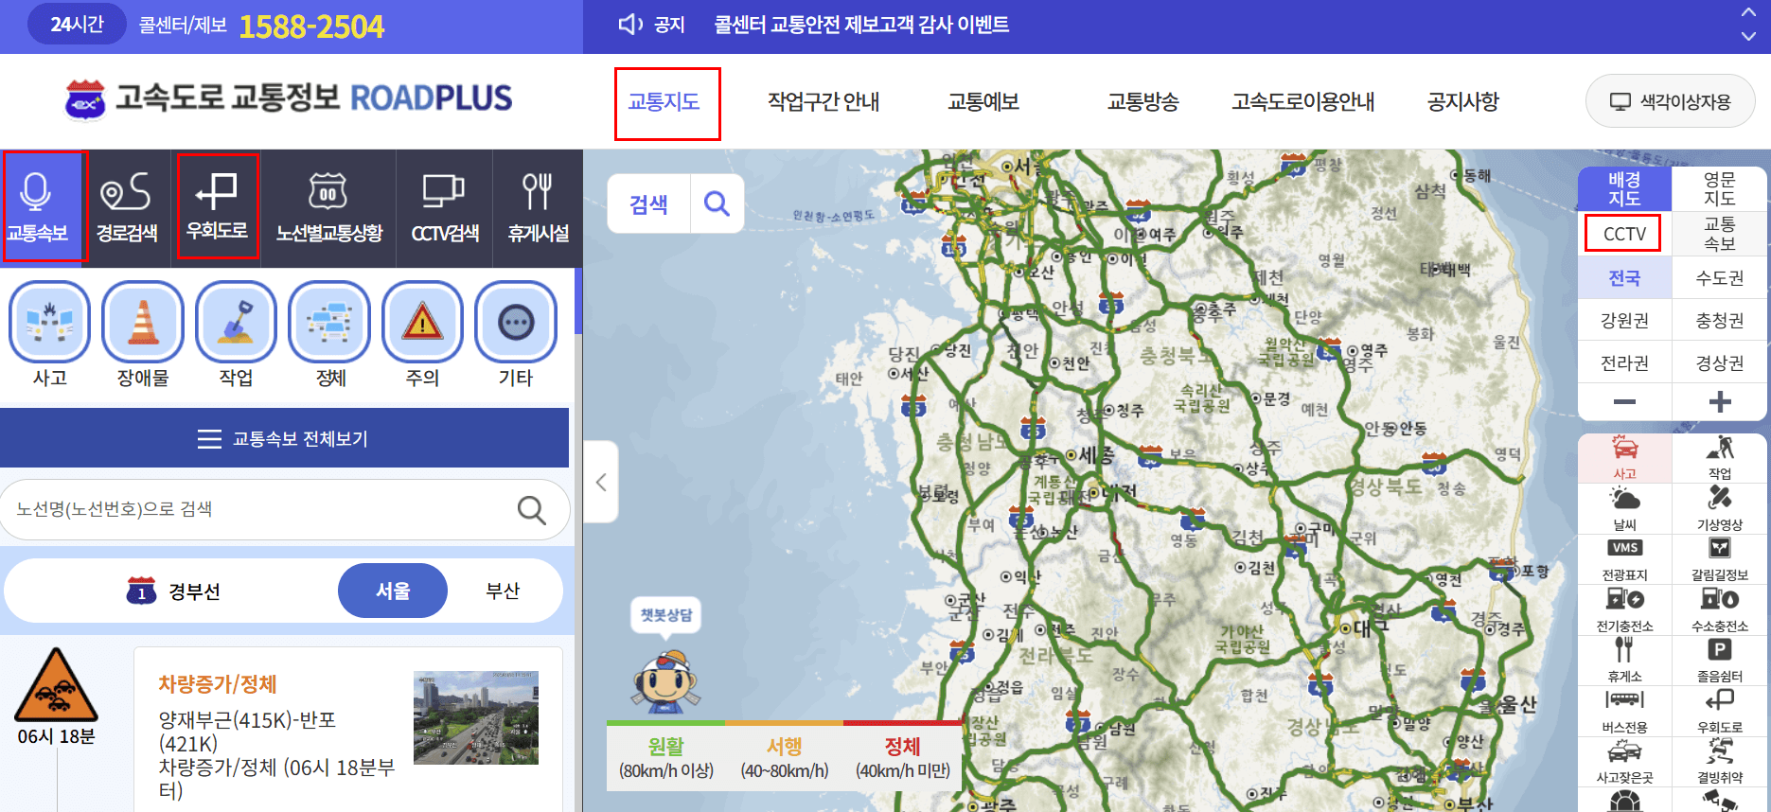Open 휴게시설 rest facilities
Viewport: 1771px width, 812px height.
pyautogui.click(x=538, y=207)
